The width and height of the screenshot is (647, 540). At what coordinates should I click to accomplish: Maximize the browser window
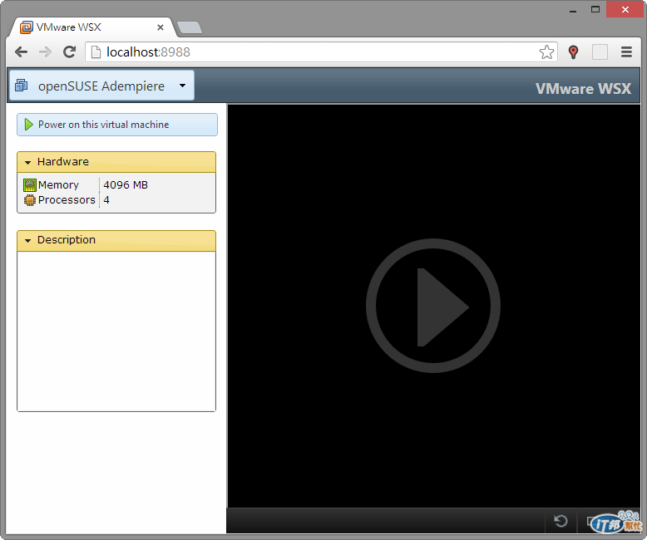pyautogui.click(x=595, y=9)
